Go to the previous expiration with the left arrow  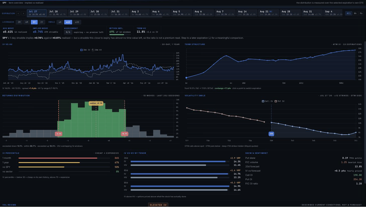point(18,13)
